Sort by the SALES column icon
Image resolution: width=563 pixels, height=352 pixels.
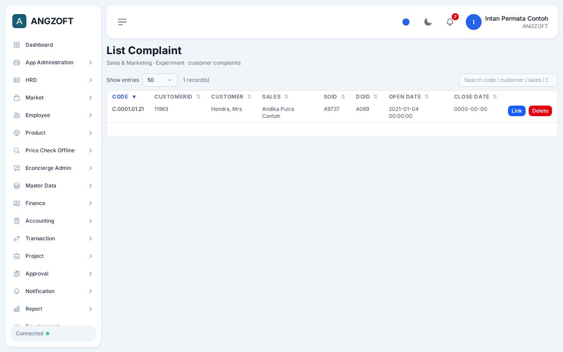(286, 97)
